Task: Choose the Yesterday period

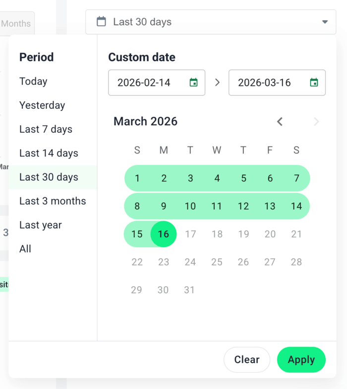Action: point(42,105)
